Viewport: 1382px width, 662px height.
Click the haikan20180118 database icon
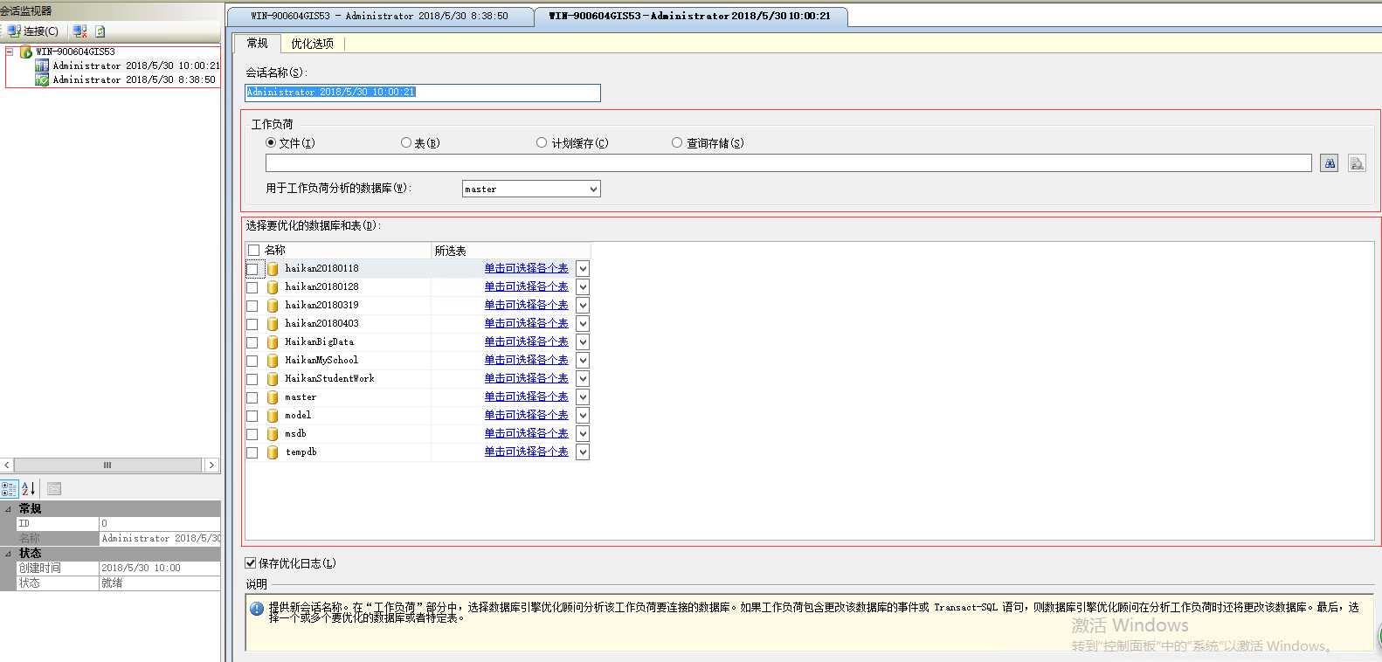[273, 269]
